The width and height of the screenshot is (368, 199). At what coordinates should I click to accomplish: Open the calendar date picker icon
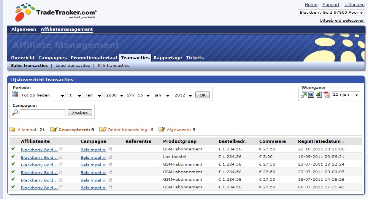15,95
